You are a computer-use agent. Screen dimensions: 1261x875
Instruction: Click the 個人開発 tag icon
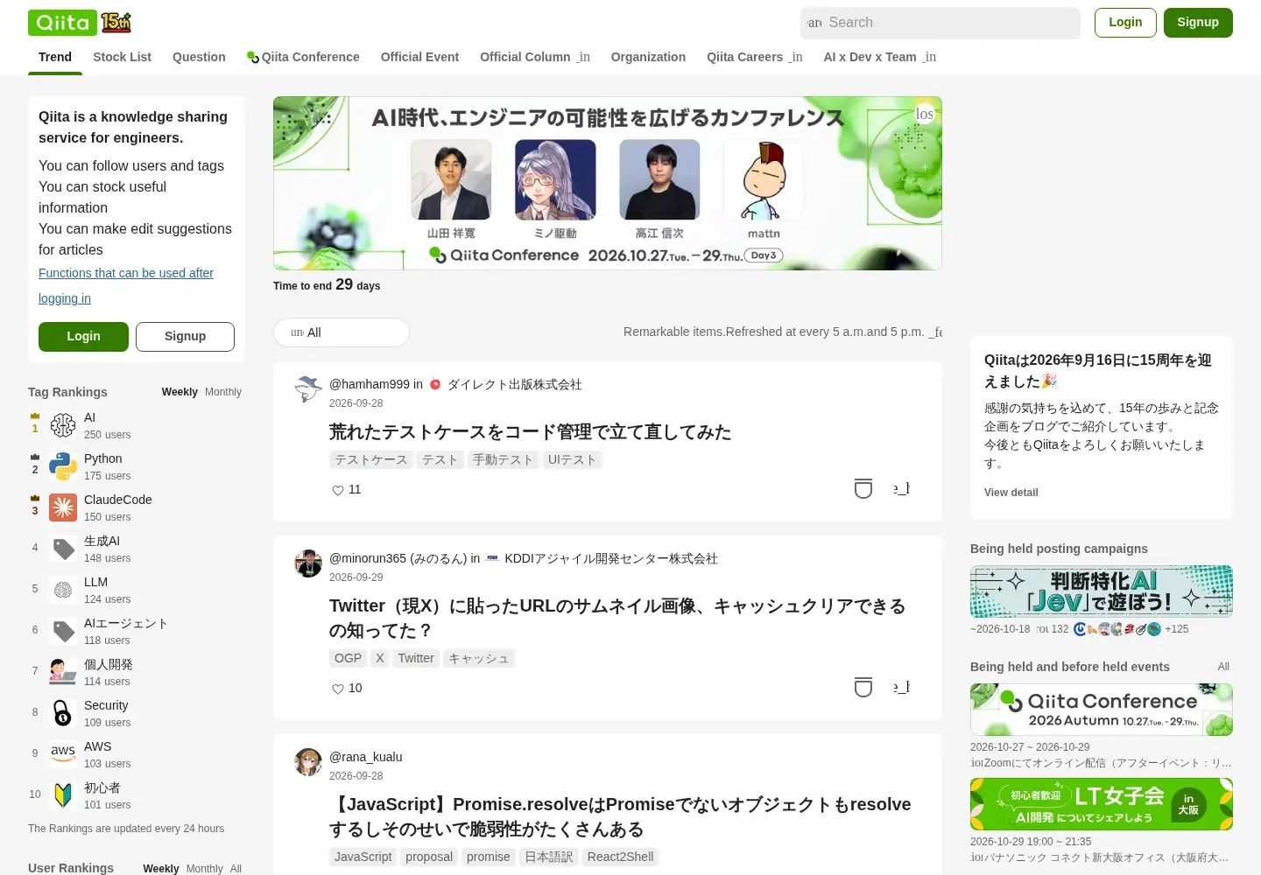point(63,672)
